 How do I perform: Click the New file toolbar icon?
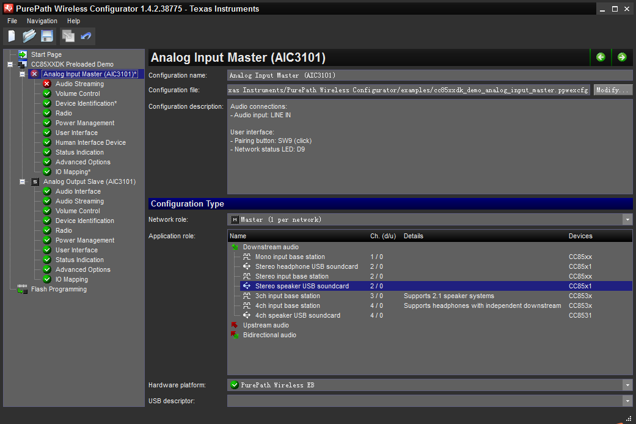pyautogui.click(x=12, y=37)
